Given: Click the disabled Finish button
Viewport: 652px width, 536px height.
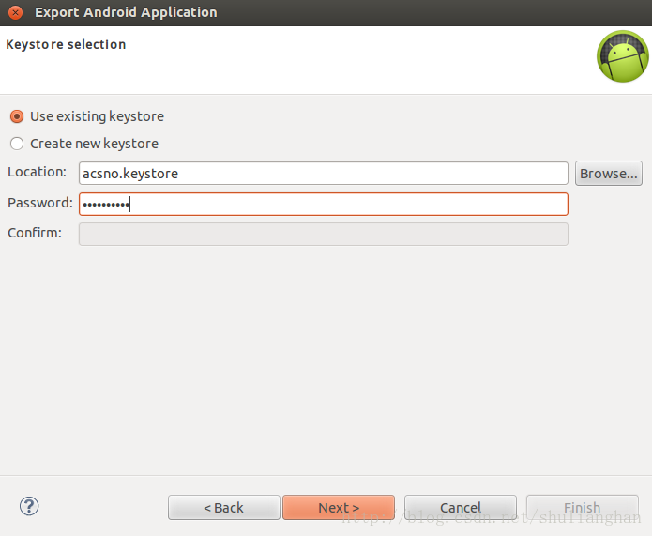Looking at the screenshot, I should click(x=583, y=507).
